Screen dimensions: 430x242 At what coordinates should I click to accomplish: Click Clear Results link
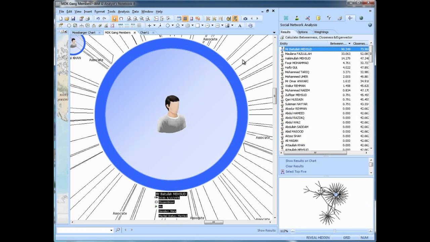tap(294, 166)
